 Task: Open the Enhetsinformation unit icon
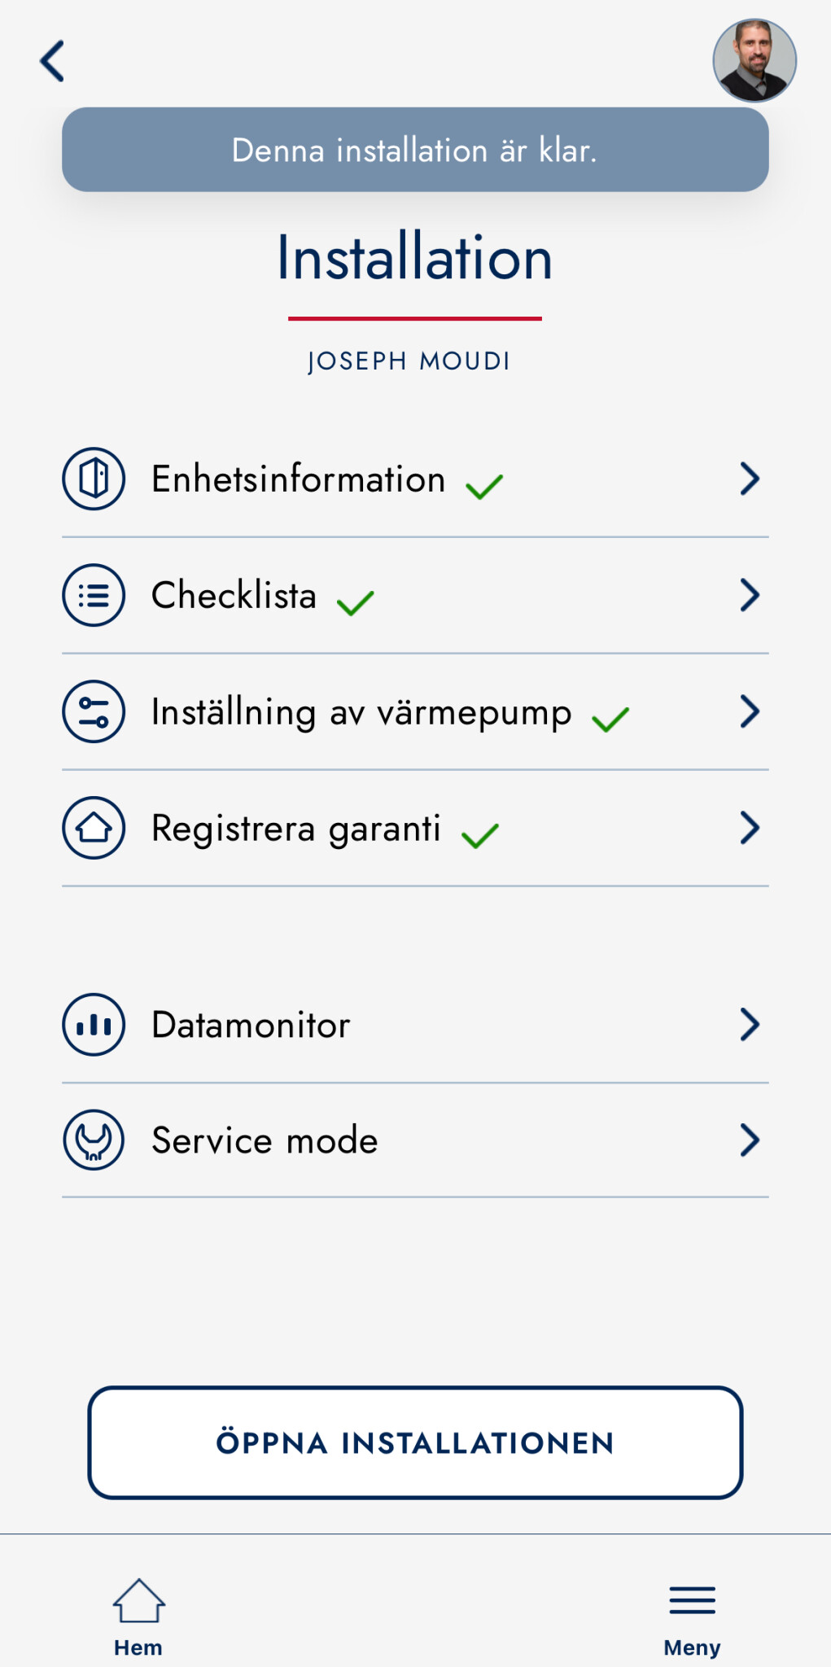click(x=94, y=479)
